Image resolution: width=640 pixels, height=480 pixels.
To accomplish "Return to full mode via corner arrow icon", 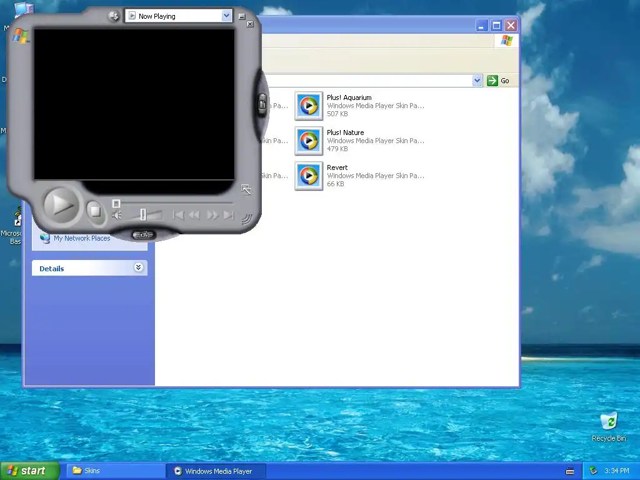I will 246,189.
